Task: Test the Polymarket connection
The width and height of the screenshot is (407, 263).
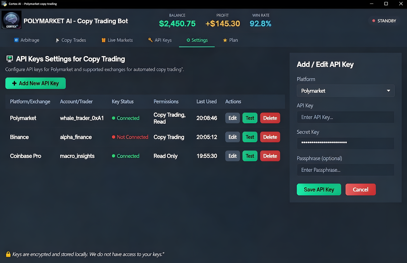Action: (250, 118)
